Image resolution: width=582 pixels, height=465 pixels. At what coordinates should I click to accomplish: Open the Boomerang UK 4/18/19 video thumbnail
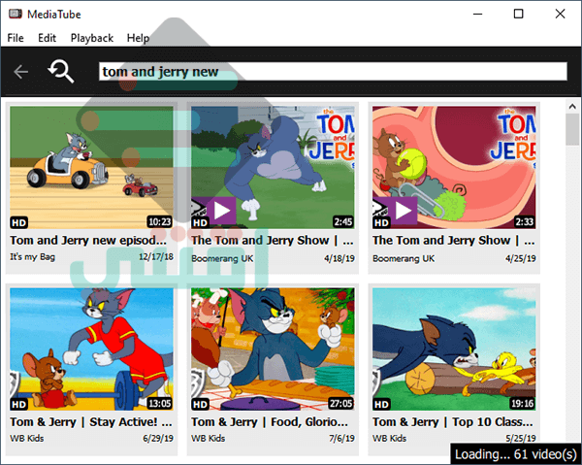(273, 167)
